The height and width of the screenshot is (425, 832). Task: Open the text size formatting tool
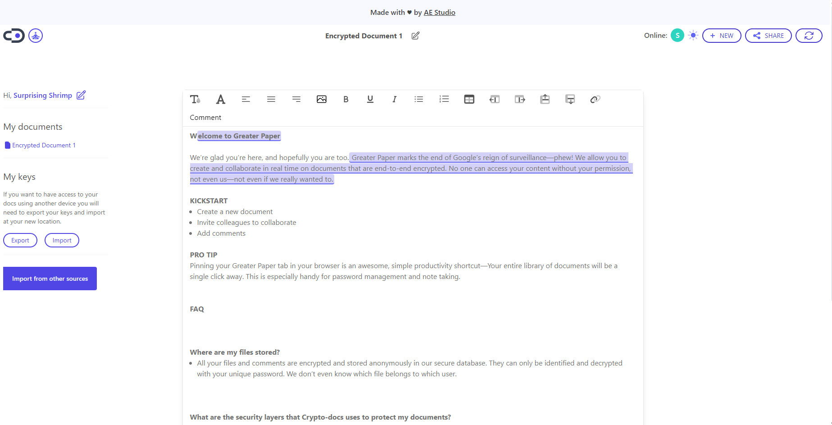195,99
